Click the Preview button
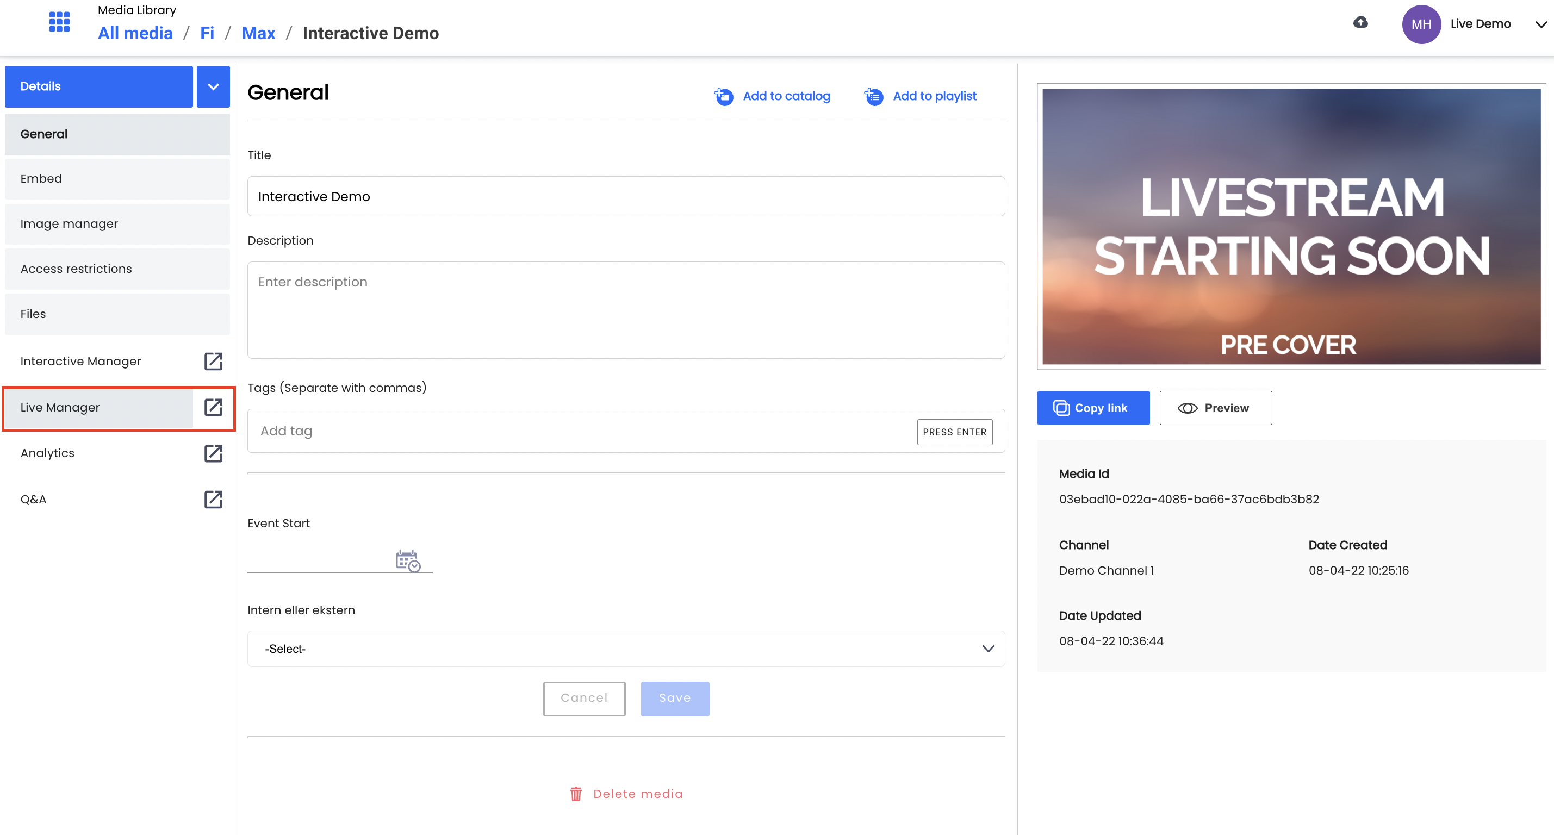The width and height of the screenshot is (1554, 835). coord(1216,408)
